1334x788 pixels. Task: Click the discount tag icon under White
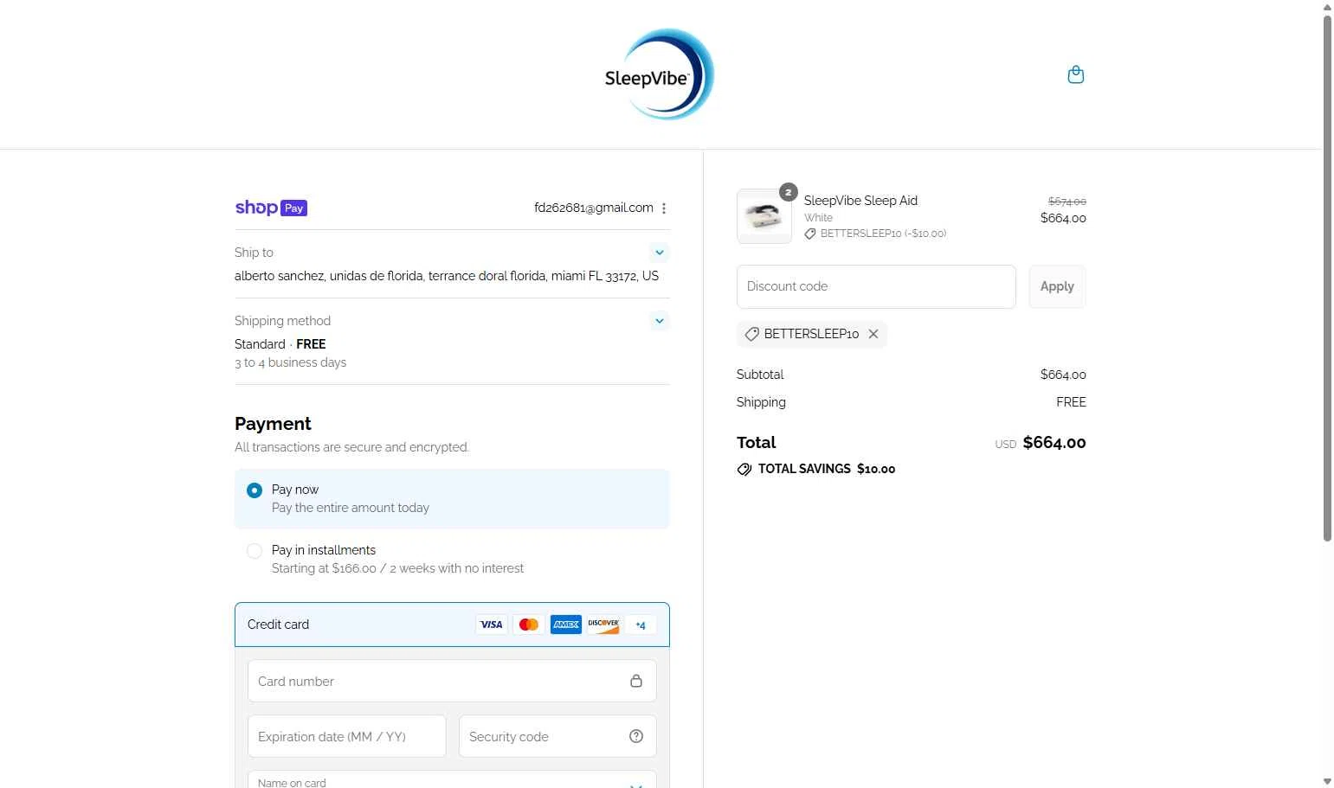810,234
